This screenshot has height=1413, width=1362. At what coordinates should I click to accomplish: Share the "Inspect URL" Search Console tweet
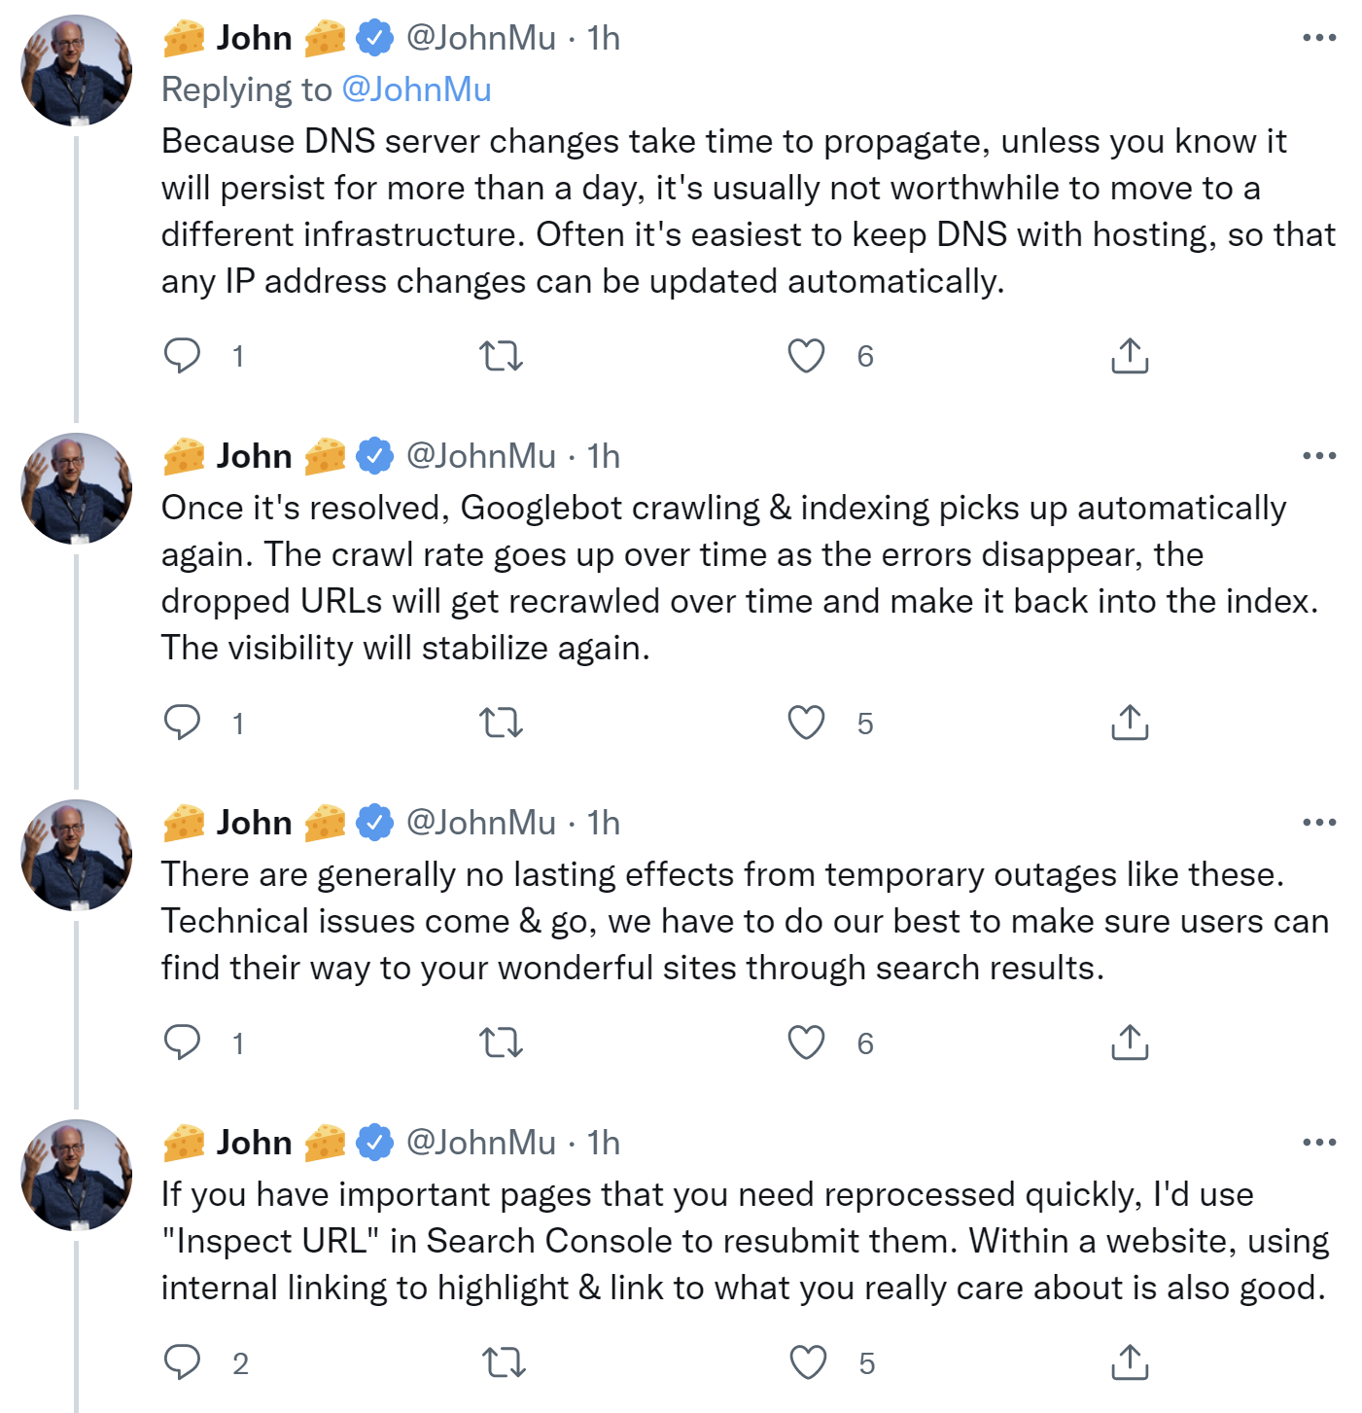pos(1130,1362)
